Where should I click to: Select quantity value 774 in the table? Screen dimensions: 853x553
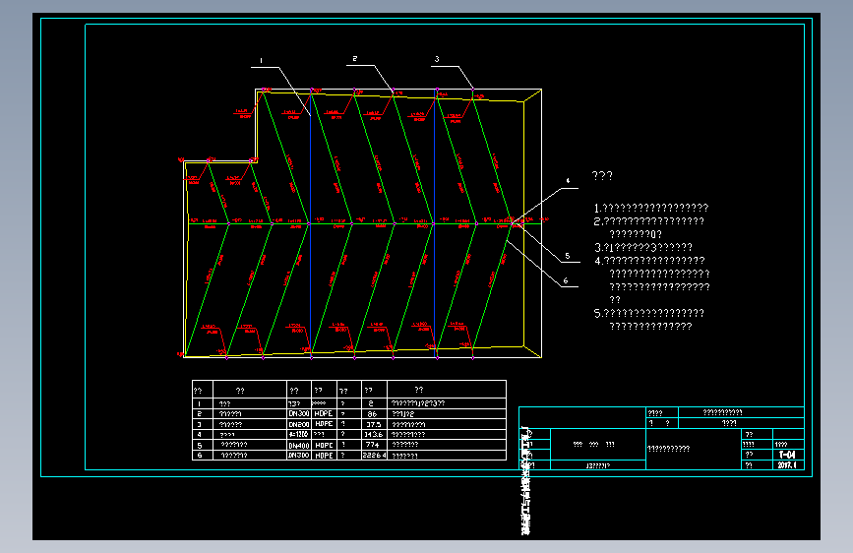tap(373, 445)
